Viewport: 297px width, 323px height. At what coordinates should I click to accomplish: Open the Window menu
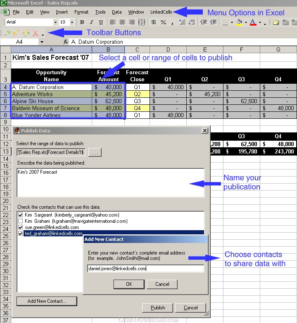[x=136, y=12]
